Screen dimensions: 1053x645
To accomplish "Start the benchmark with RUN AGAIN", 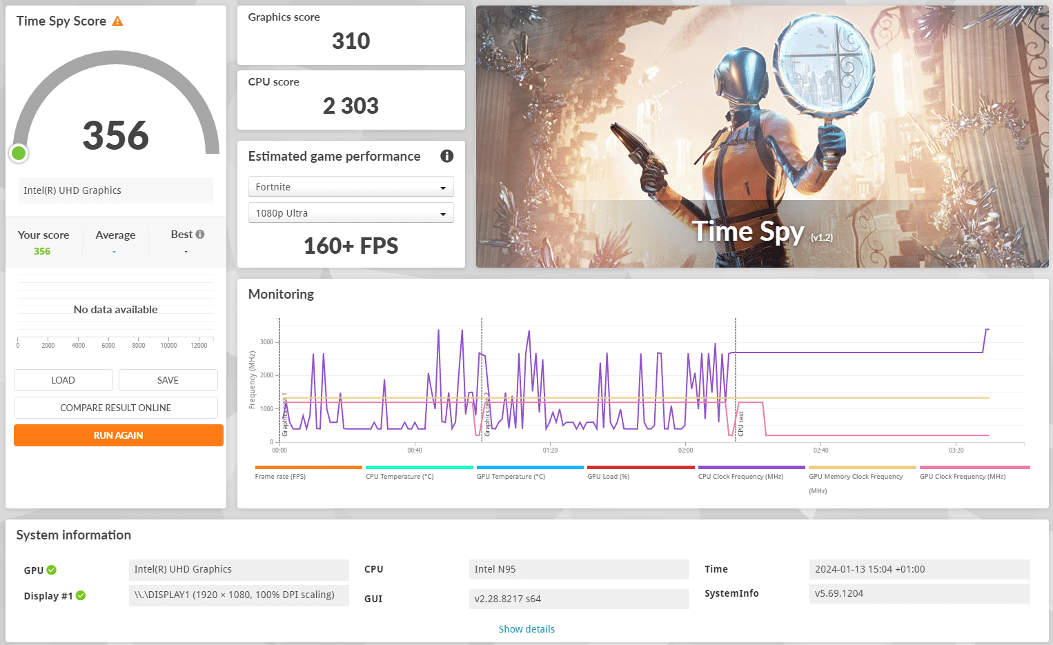I will 119,435.
